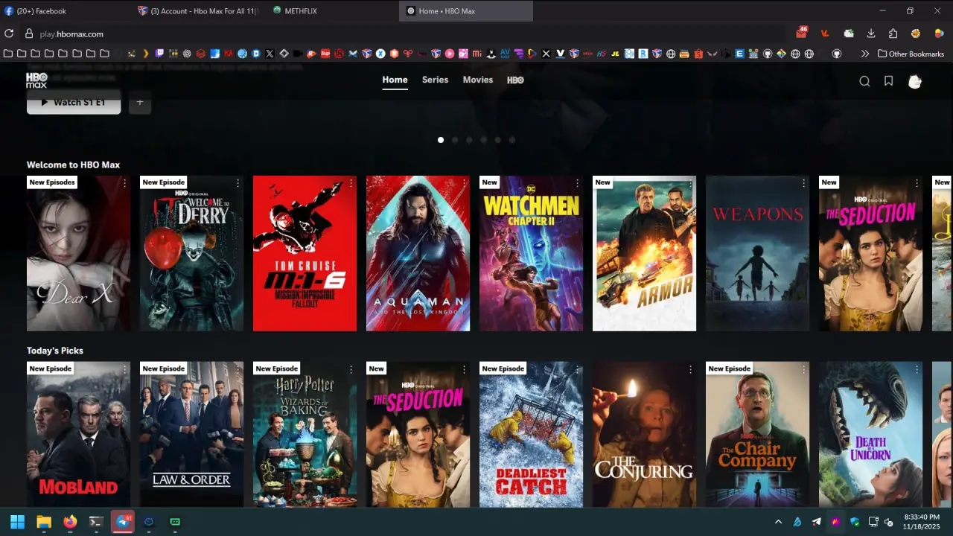Open the Windows Start menu

(17, 522)
